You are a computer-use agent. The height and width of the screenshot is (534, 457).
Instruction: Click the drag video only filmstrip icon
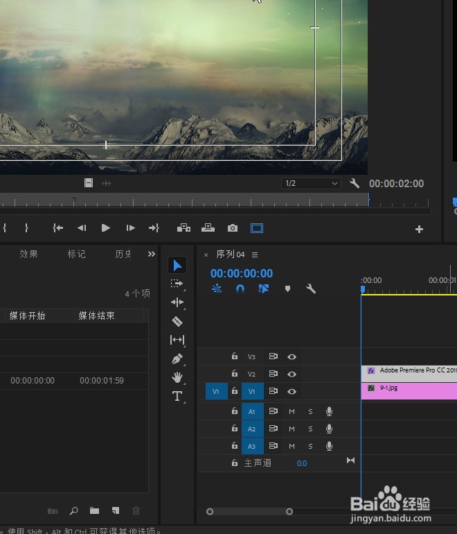(x=89, y=183)
